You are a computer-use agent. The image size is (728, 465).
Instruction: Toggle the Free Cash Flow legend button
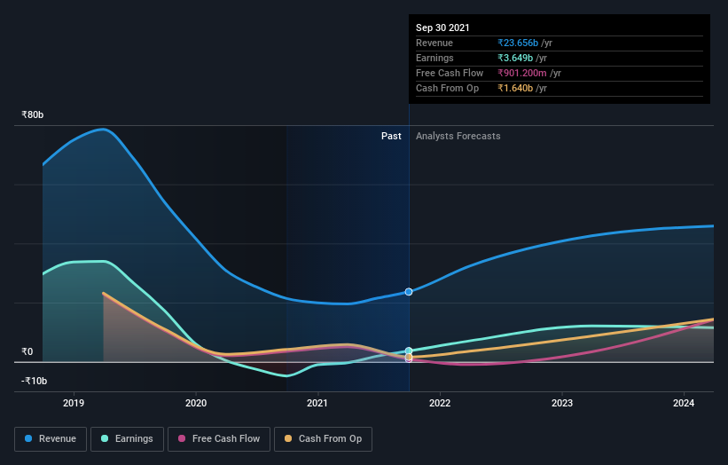[x=219, y=439]
